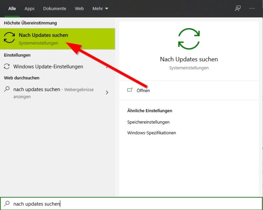Open Windows Update-Einstellungen result

click(58, 66)
